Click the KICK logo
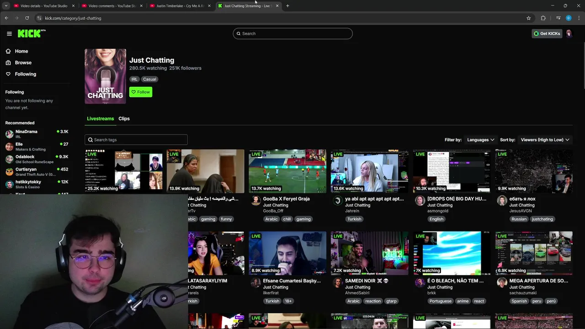 click(x=32, y=33)
